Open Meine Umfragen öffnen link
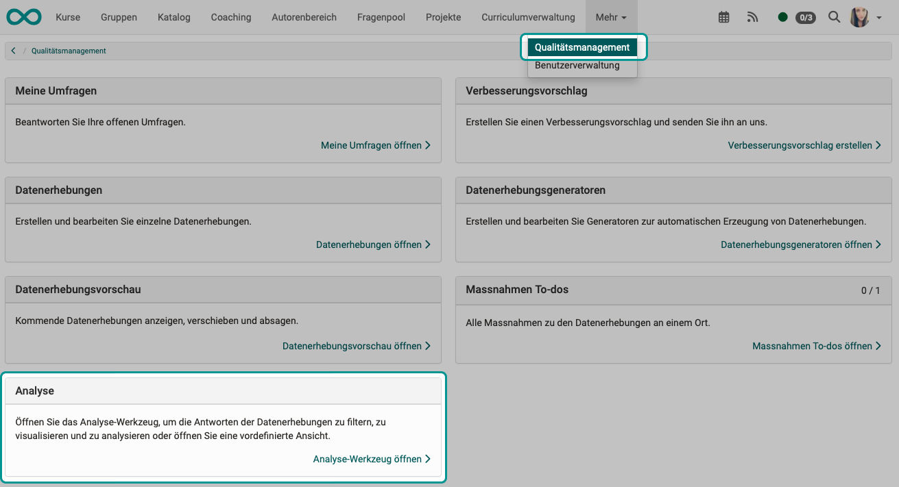Image resolution: width=899 pixels, height=487 pixels. (x=370, y=145)
